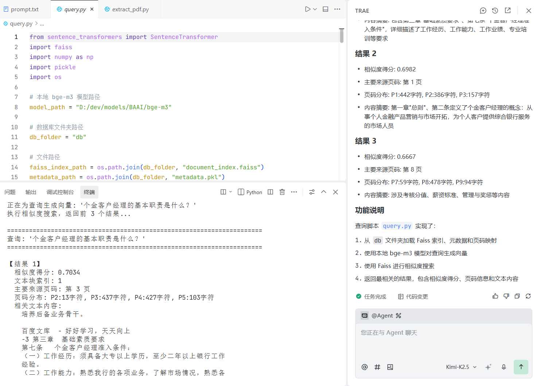This screenshot has height=386, width=536.
Task: Close the bottom terminal panel
Action: [335, 192]
